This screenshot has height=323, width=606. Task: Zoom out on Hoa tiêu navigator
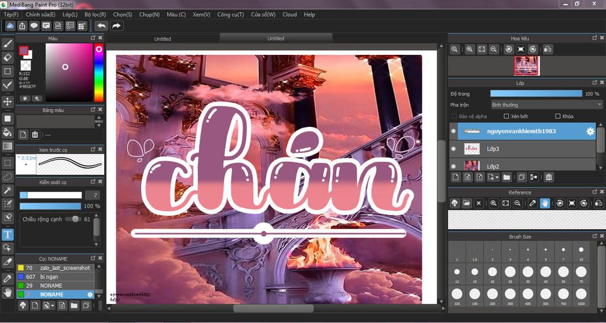(493, 50)
